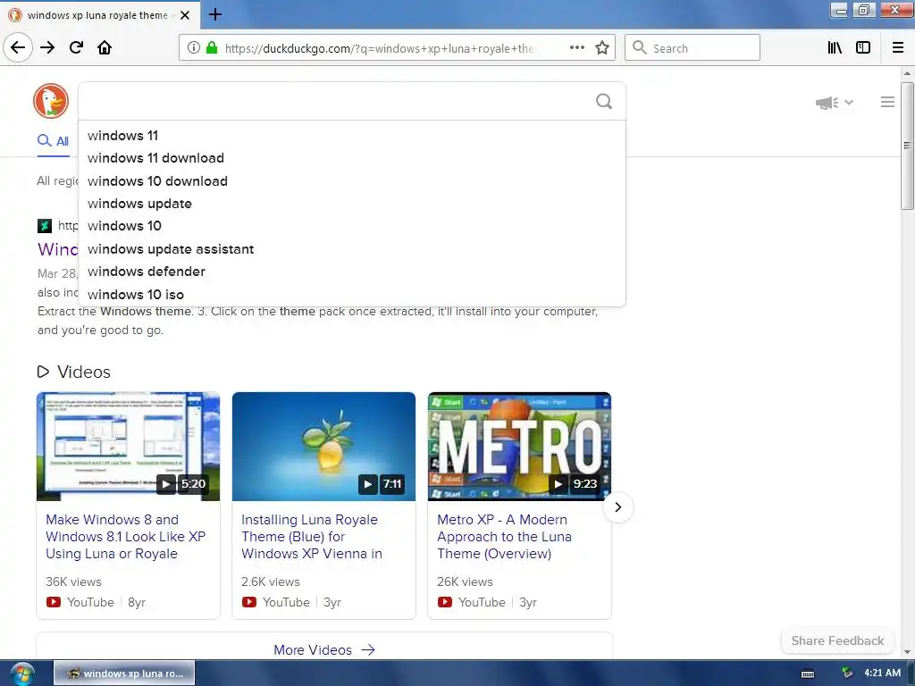Click the flag tray icon beside the clock
This screenshot has width=915, height=686.
(847, 673)
